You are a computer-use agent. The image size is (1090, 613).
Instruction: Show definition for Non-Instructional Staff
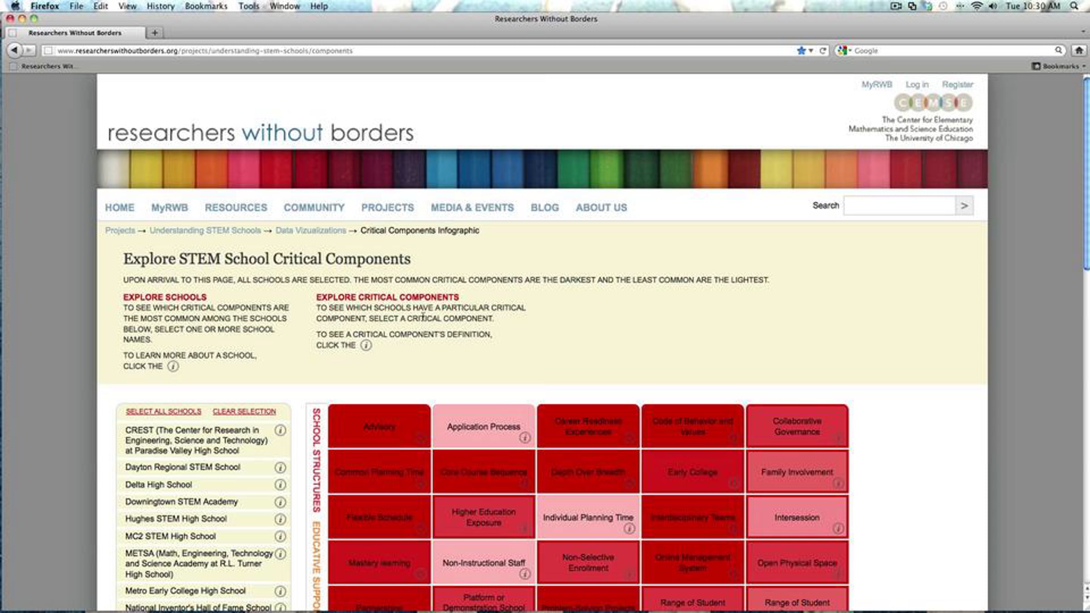click(525, 574)
